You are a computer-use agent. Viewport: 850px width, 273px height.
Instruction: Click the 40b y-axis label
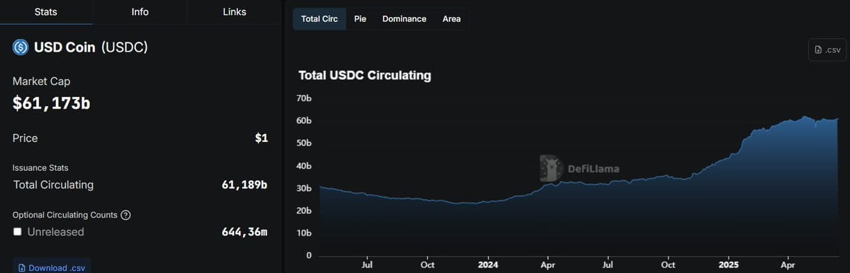305,166
